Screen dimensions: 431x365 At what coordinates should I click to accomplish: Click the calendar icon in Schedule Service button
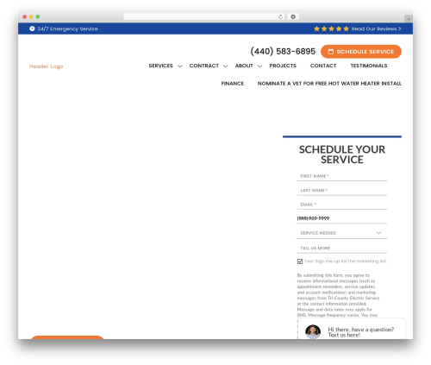tap(331, 52)
